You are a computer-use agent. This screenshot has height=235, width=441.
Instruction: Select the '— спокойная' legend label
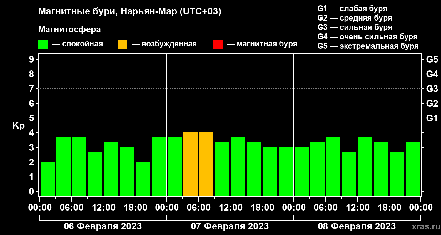78,44
